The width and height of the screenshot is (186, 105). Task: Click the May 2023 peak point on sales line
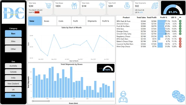tap(54, 35)
